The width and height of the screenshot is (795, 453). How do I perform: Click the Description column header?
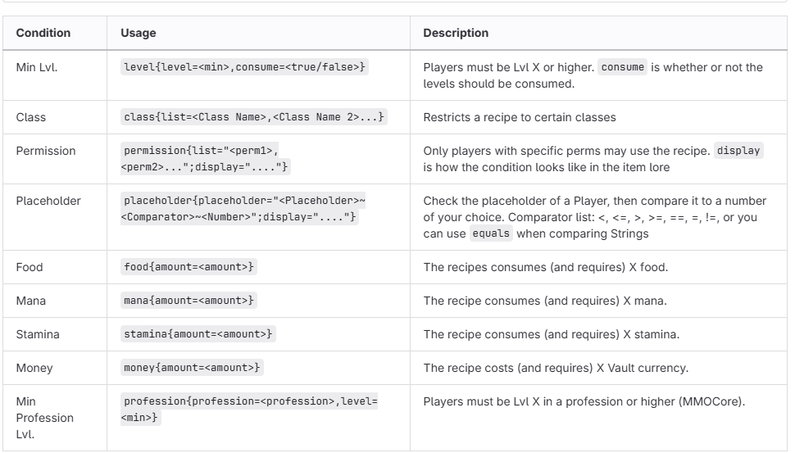point(455,34)
